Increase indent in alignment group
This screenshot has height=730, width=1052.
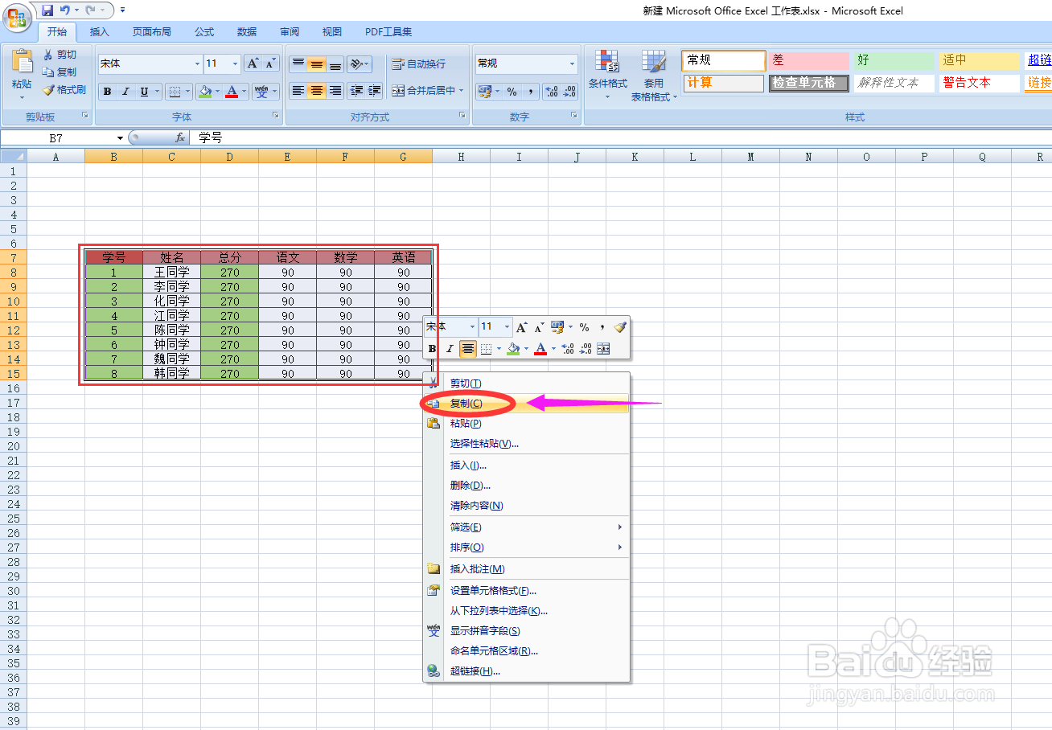click(374, 91)
